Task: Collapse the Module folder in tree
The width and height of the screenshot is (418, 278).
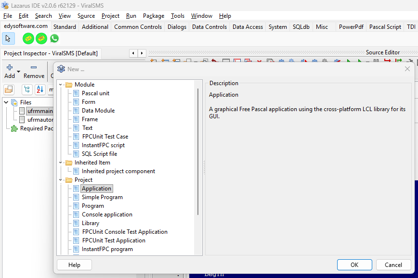Action: click(x=61, y=85)
